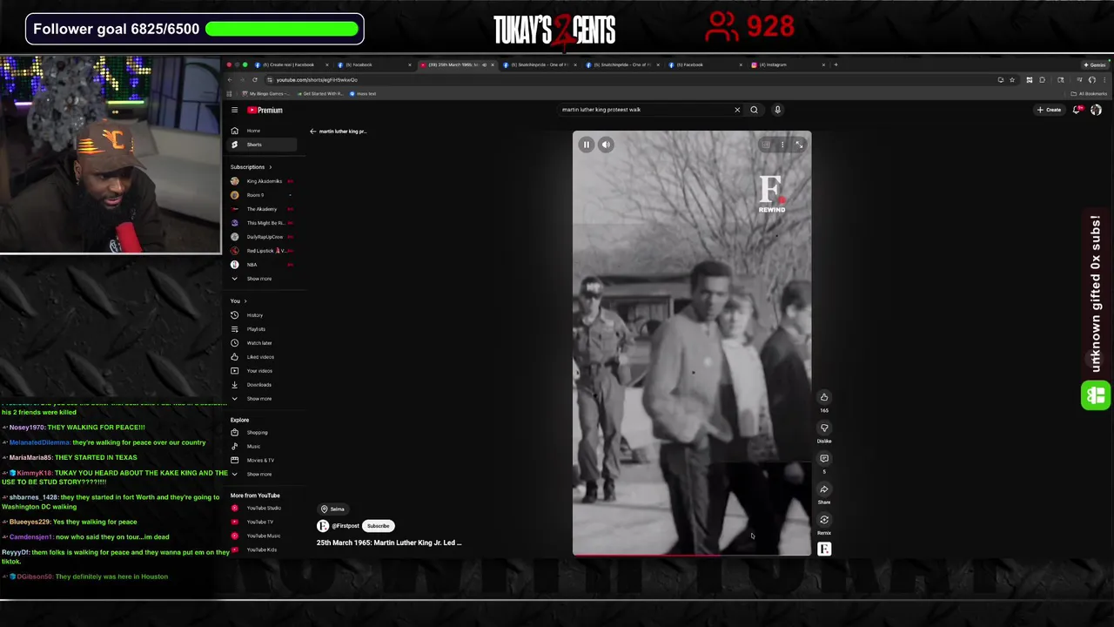The width and height of the screenshot is (1114, 627).
Task: Enter fullscreen mode on the Short
Action: pyautogui.click(x=799, y=145)
